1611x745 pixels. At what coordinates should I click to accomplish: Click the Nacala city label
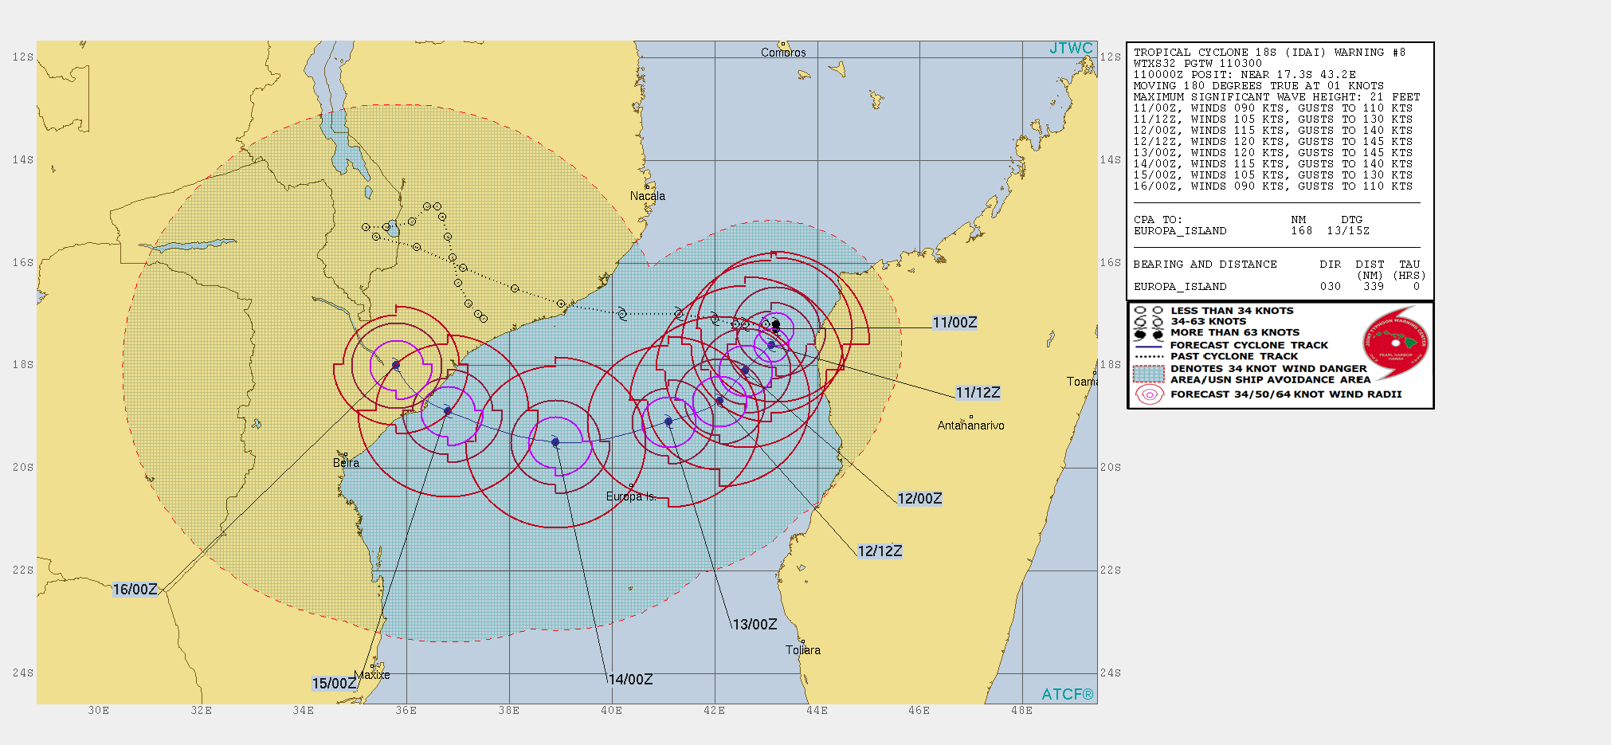coord(648,196)
